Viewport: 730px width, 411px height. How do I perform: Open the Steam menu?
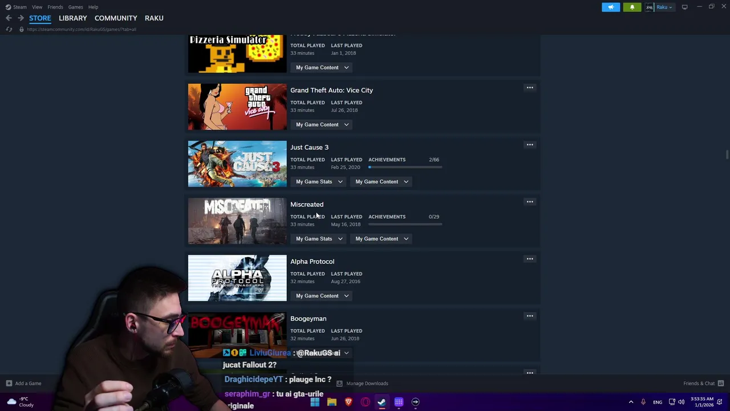pyautogui.click(x=19, y=7)
